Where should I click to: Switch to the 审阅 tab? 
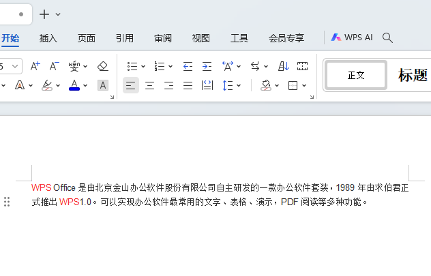coord(163,38)
